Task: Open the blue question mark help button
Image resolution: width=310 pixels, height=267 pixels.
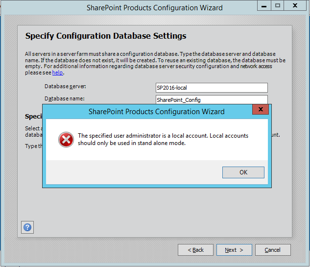Action: click(27, 227)
